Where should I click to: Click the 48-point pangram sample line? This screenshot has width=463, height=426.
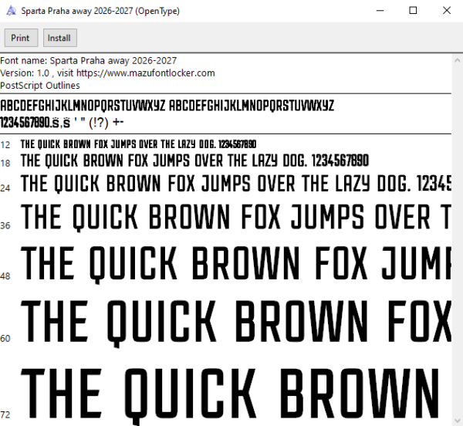(x=236, y=265)
